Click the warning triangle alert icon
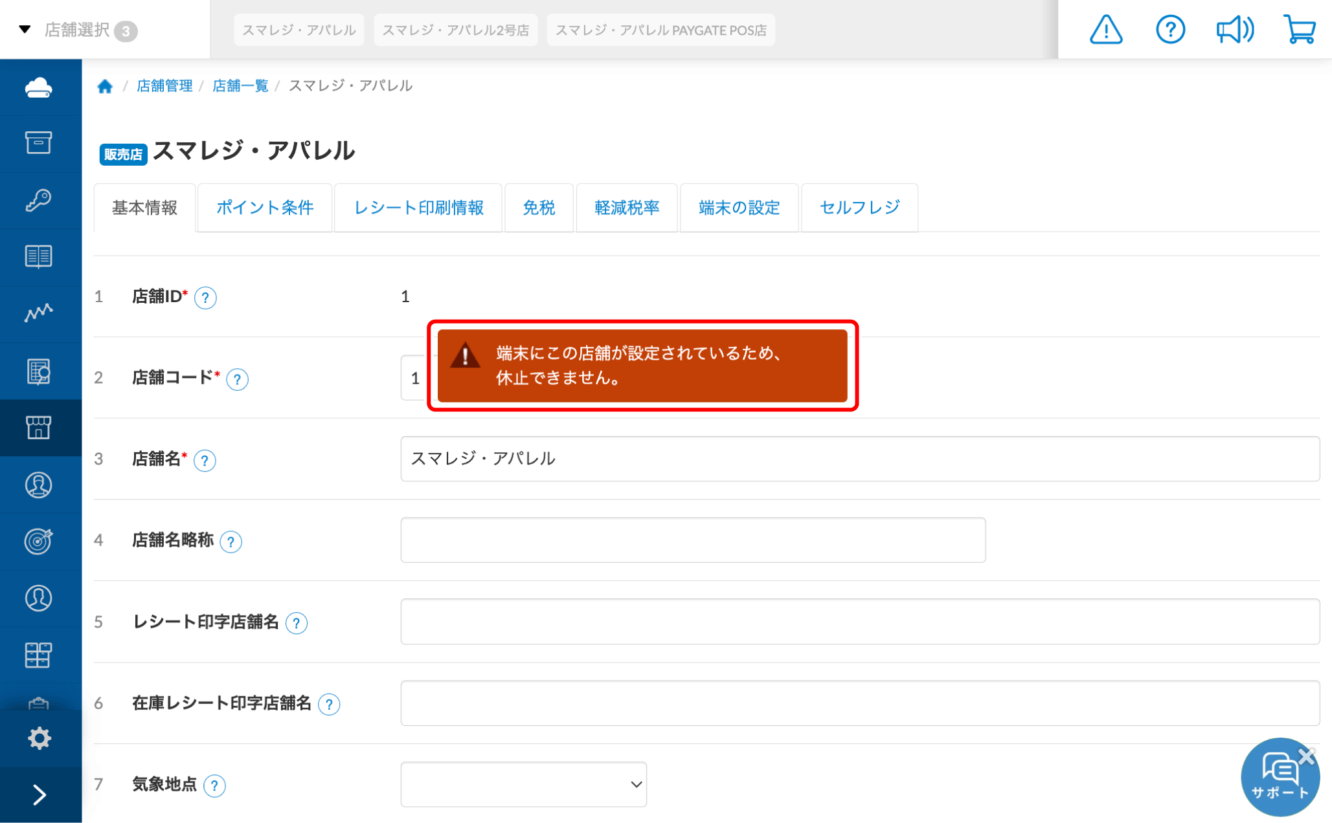1332x823 pixels. point(1106,30)
